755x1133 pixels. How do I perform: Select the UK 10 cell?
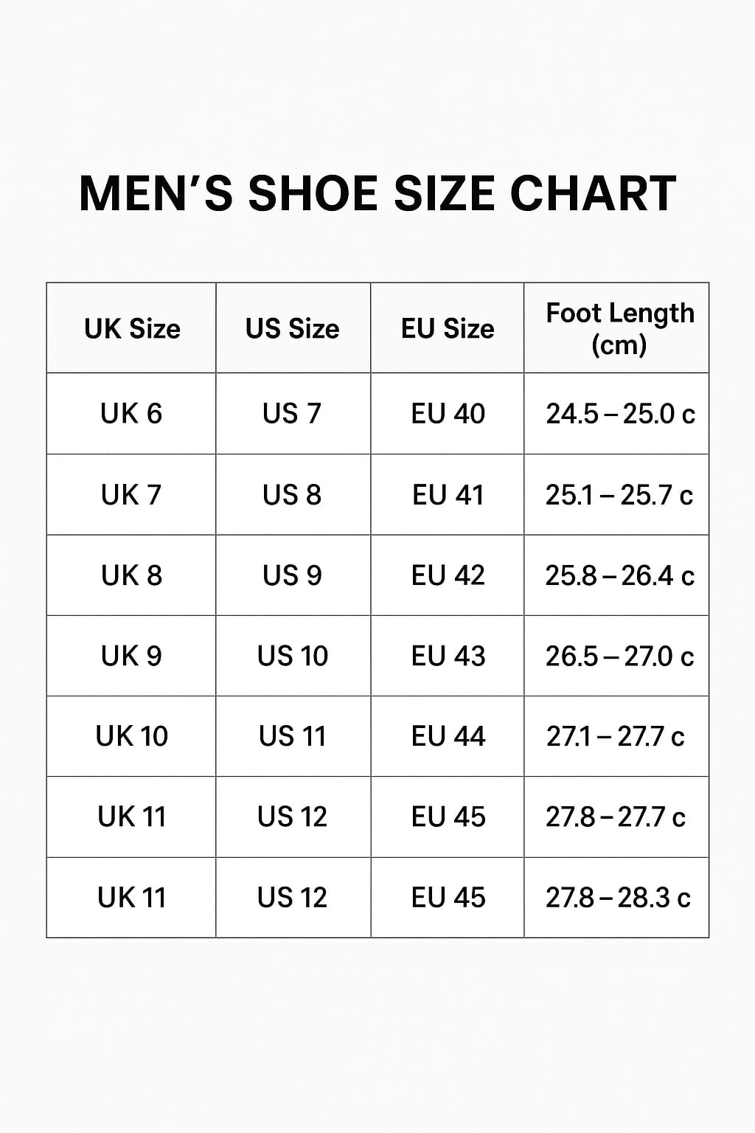(x=131, y=736)
